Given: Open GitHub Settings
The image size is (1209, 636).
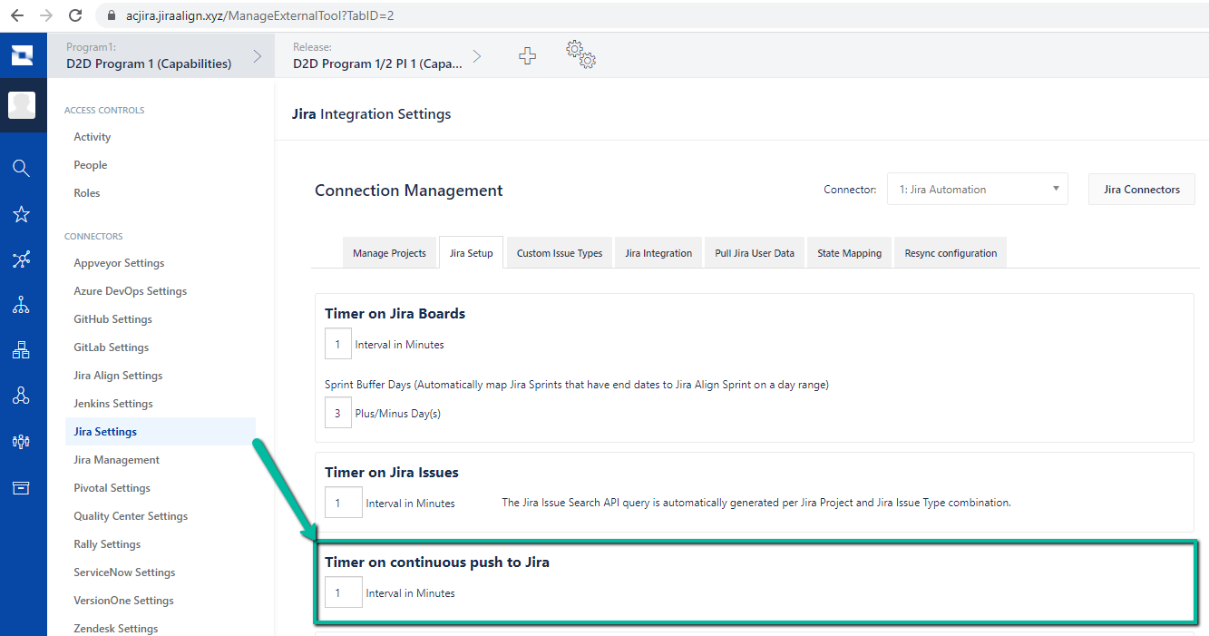Looking at the screenshot, I should point(113,319).
